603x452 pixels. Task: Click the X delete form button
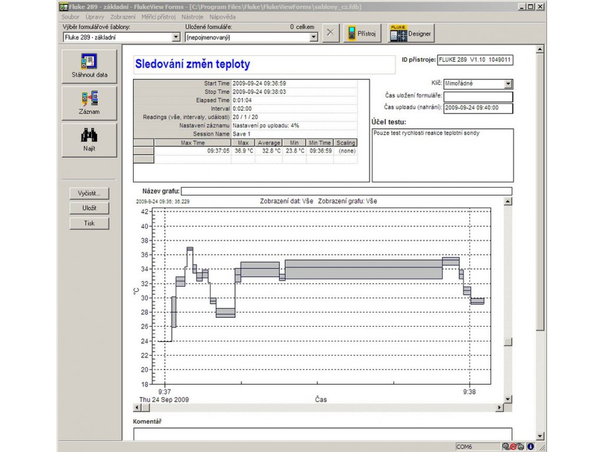click(330, 33)
